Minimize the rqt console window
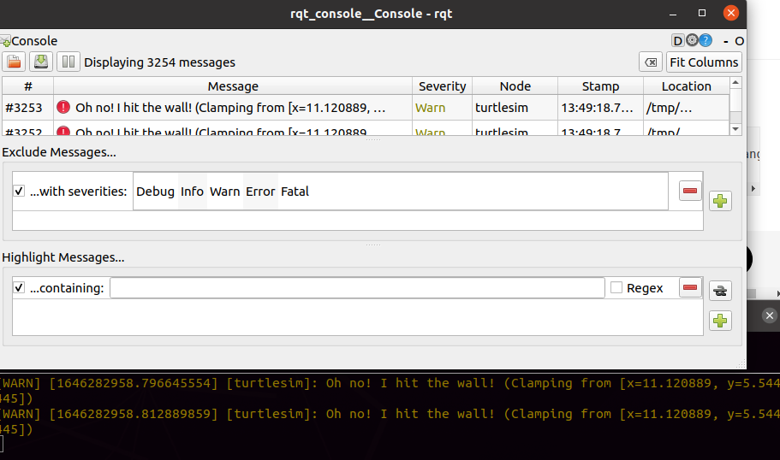The height and width of the screenshot is (460, 780). click(x=673, y=14)
